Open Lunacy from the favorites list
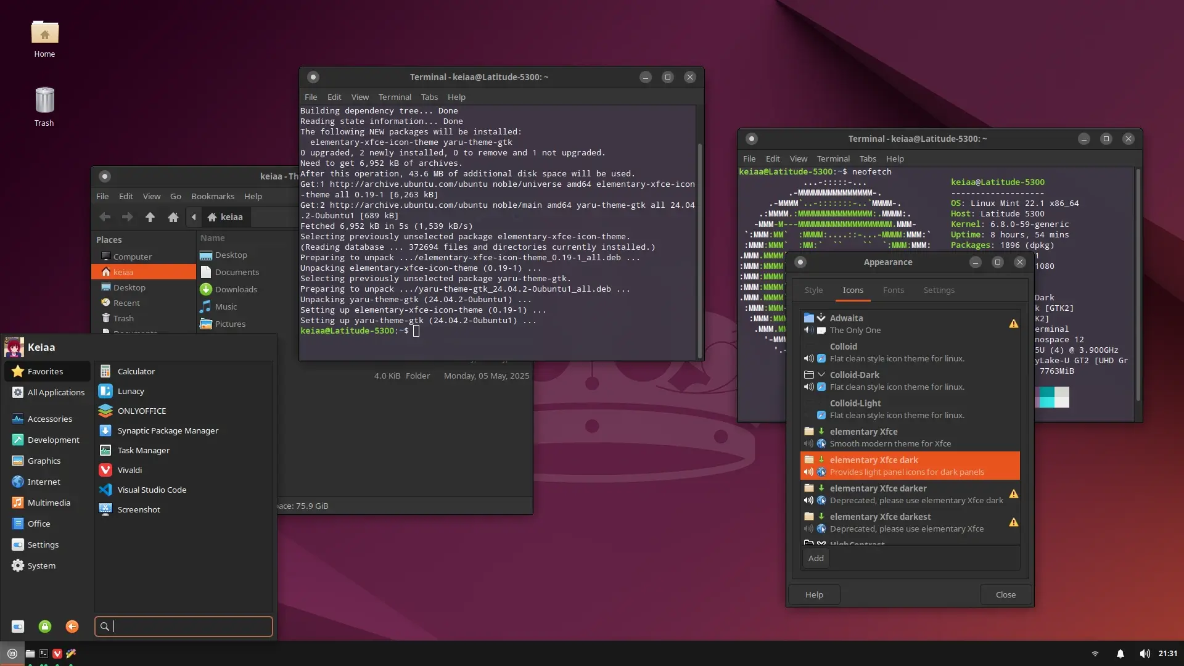This screenshot has width=1184, height=666. click(x=131, y=391)
